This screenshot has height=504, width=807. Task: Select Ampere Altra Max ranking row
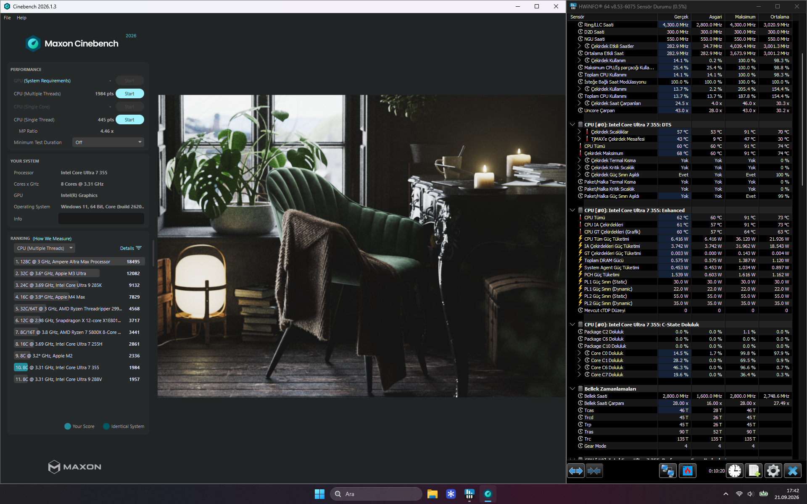79,262
